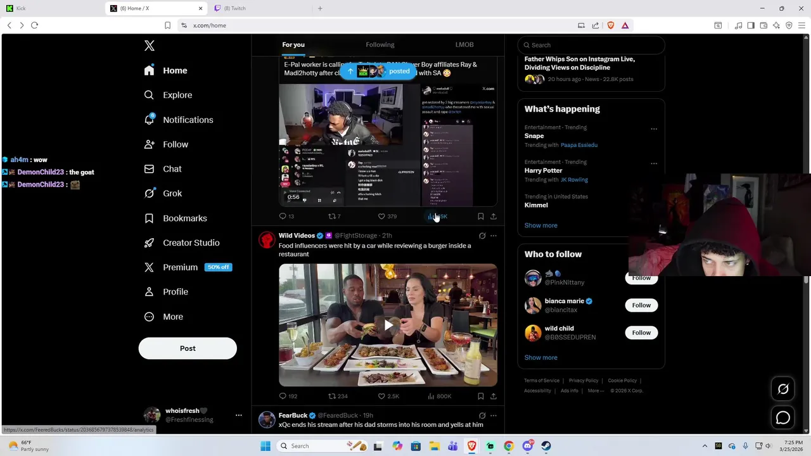Open the Home page in sidebar
Screen dimensions: 811x456
click(x=165, y=70)
